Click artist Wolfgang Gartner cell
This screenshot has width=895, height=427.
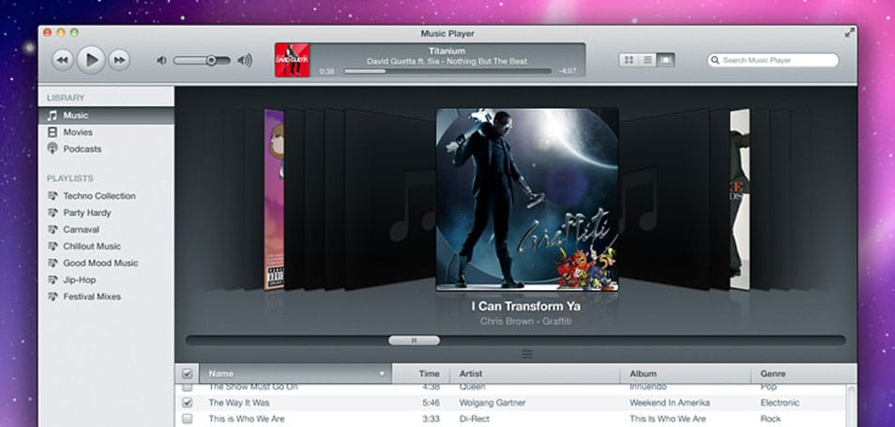click(493, 403)
